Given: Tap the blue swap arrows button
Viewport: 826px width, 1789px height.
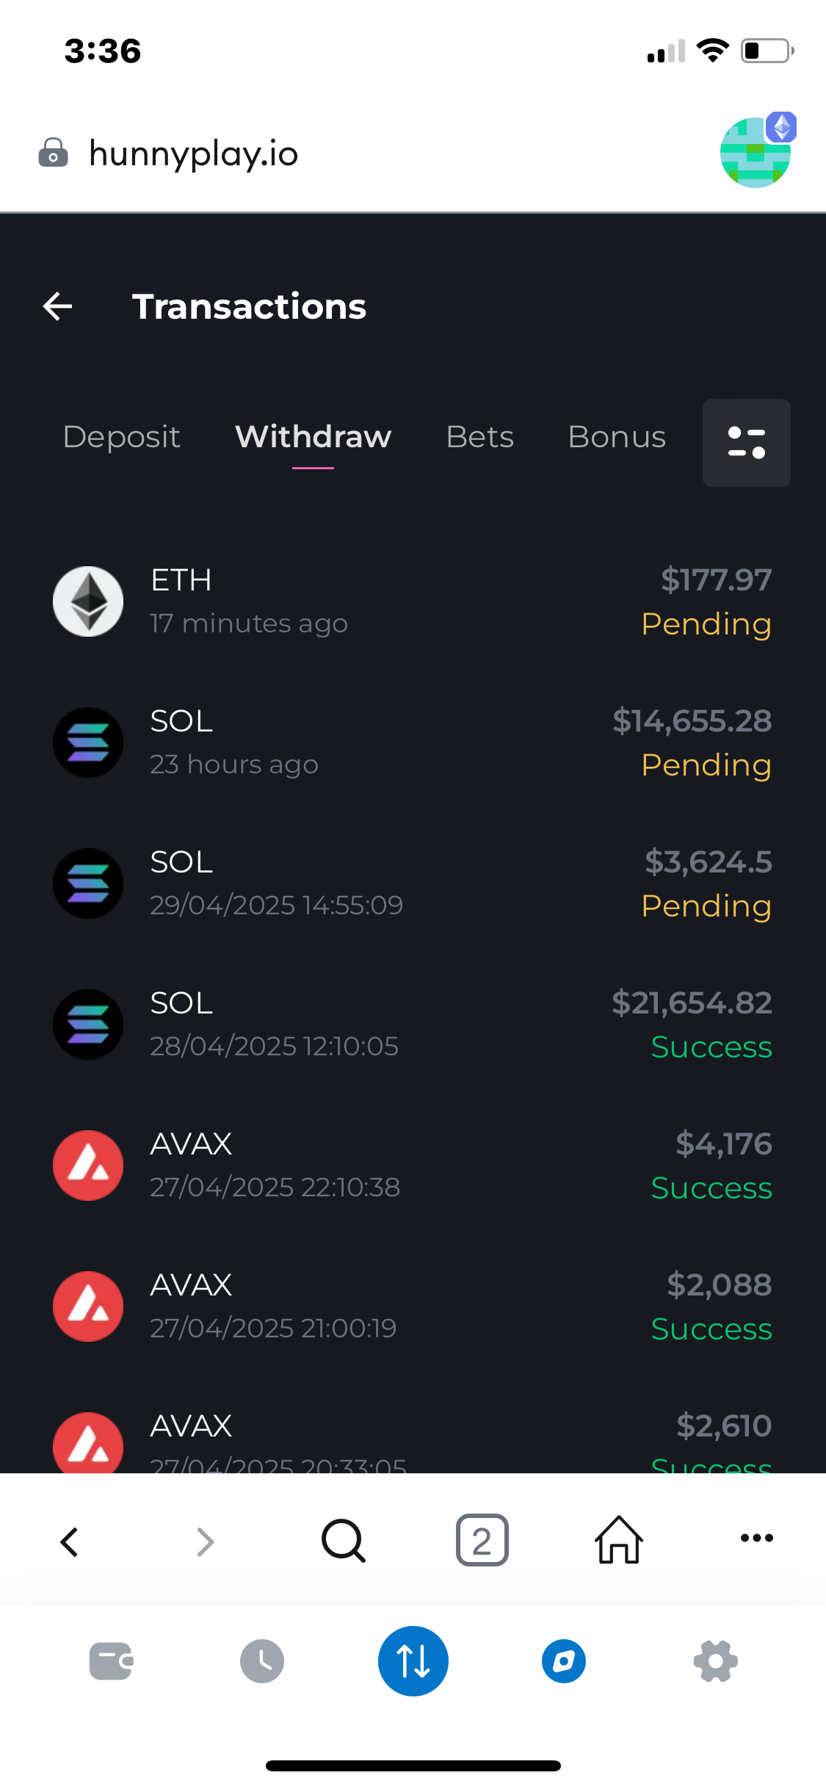Looking at the screenshot, I should coord(413,1661).
